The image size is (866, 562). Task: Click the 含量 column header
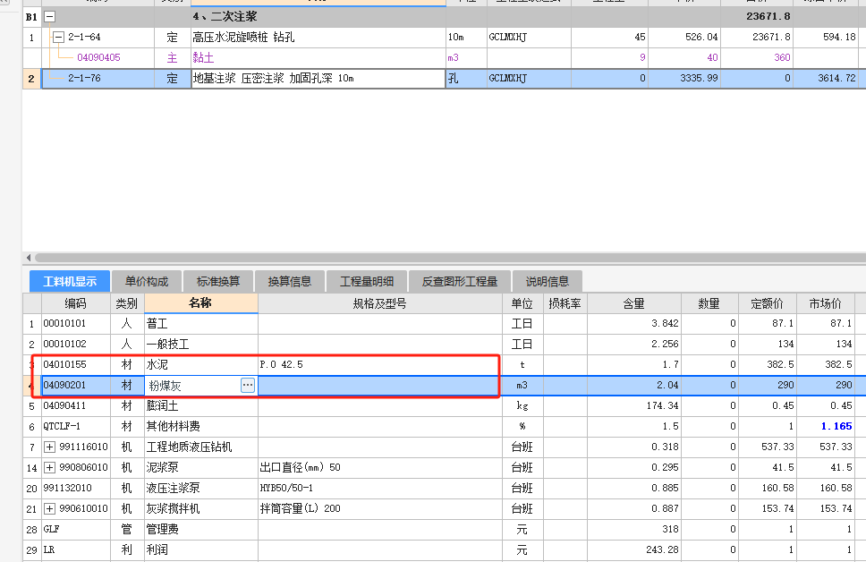(634, 303)
